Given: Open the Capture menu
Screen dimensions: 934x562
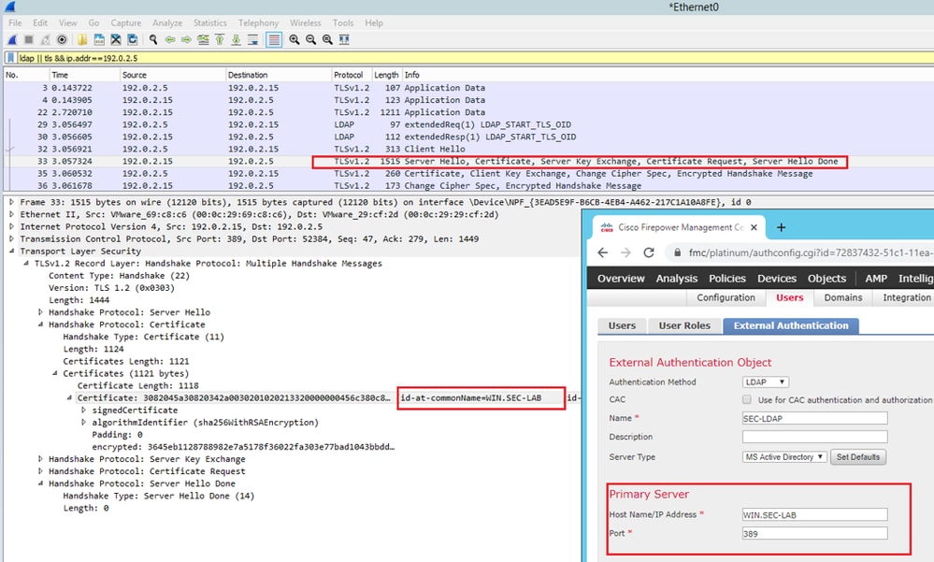Looking at the screenshot, I should [x=125, y=22].
